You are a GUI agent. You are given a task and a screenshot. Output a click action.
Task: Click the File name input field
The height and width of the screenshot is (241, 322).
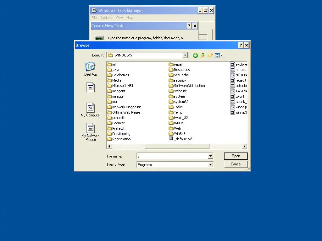pos(172,156)
